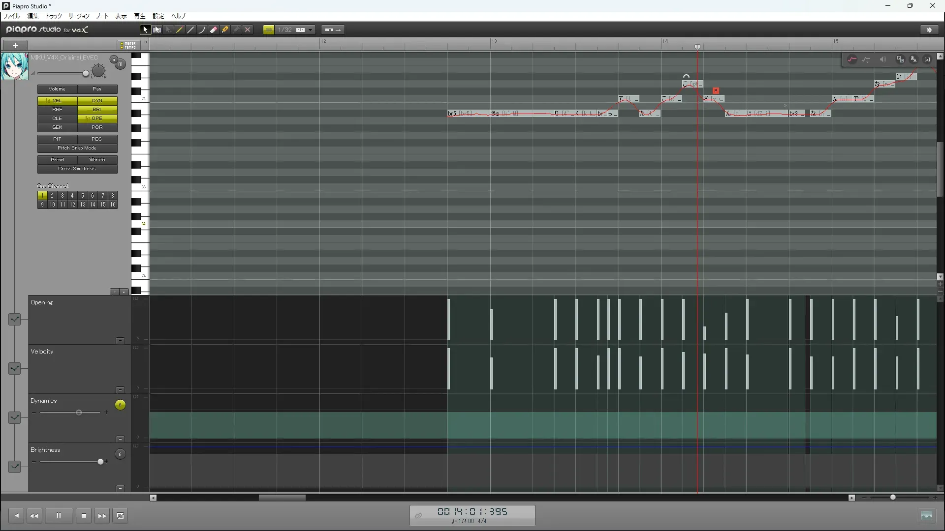Click the lyric あA display icon
The image size is (945, 531).
913,59
